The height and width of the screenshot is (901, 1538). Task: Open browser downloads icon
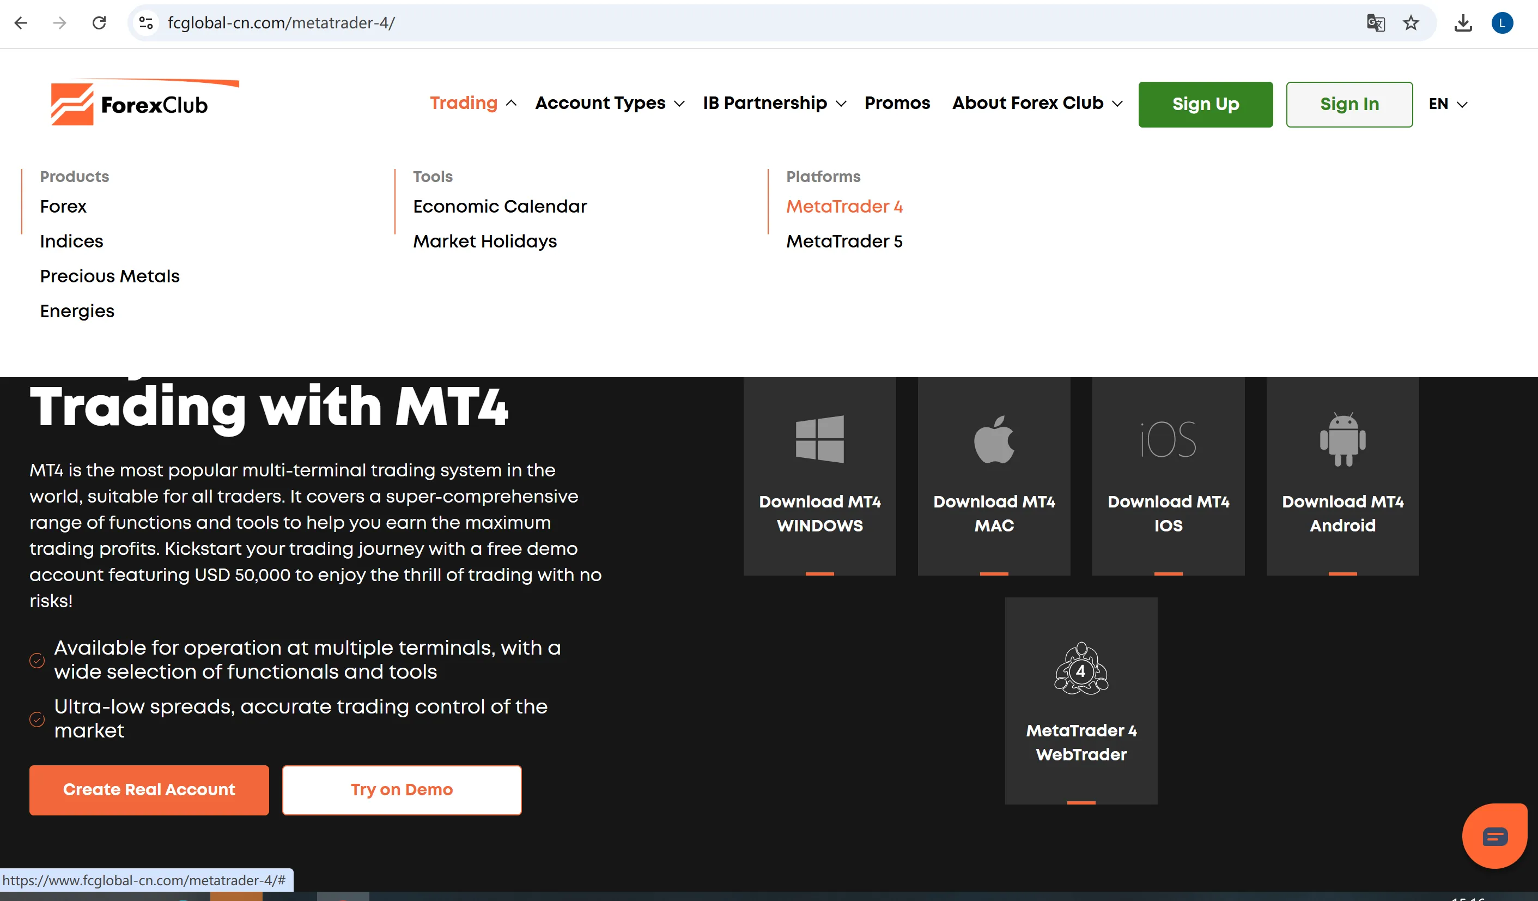[x=1463, y=23]
